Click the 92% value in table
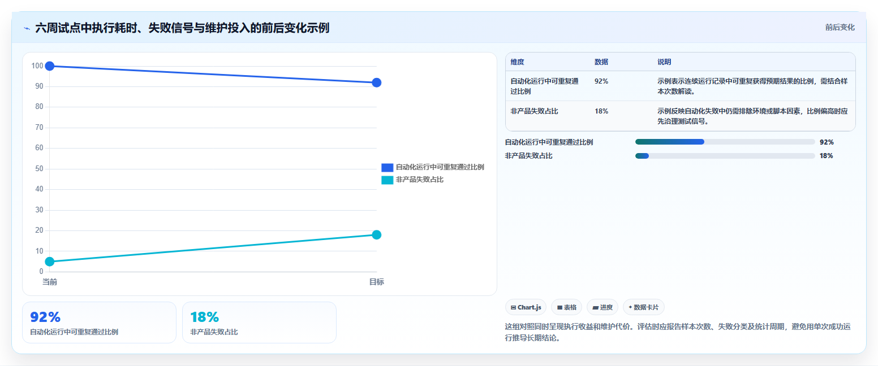The height and width of the screenshot is (366, 878). coord(601,81)
